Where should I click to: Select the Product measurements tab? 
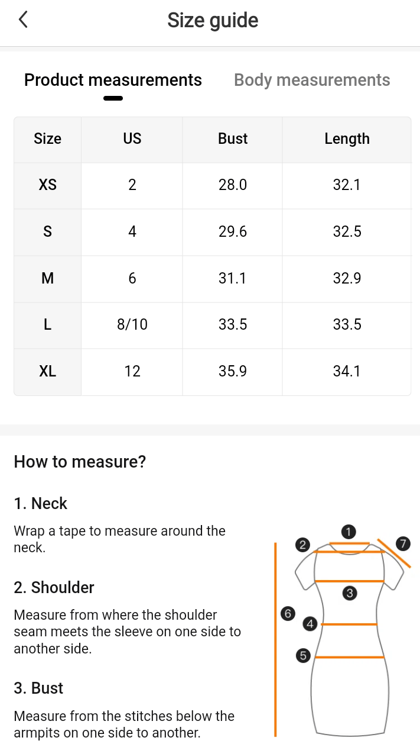(x=113, y=80)
